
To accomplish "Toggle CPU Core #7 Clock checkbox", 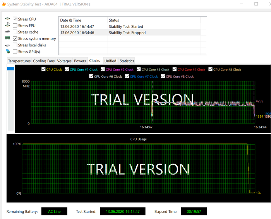I will [x=127, y=76].
